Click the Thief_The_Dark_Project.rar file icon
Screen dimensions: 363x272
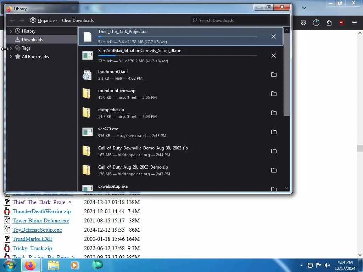[x=88, y=37]
